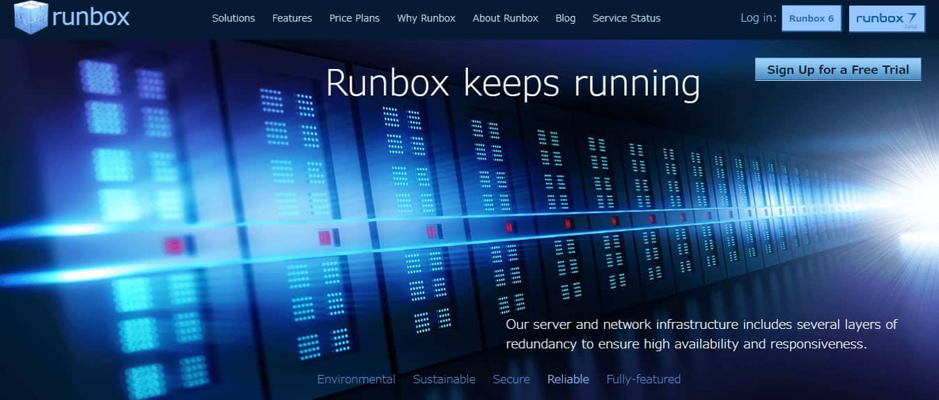Click the 'Runbox keeps running' headline

[x=513, y=84]
